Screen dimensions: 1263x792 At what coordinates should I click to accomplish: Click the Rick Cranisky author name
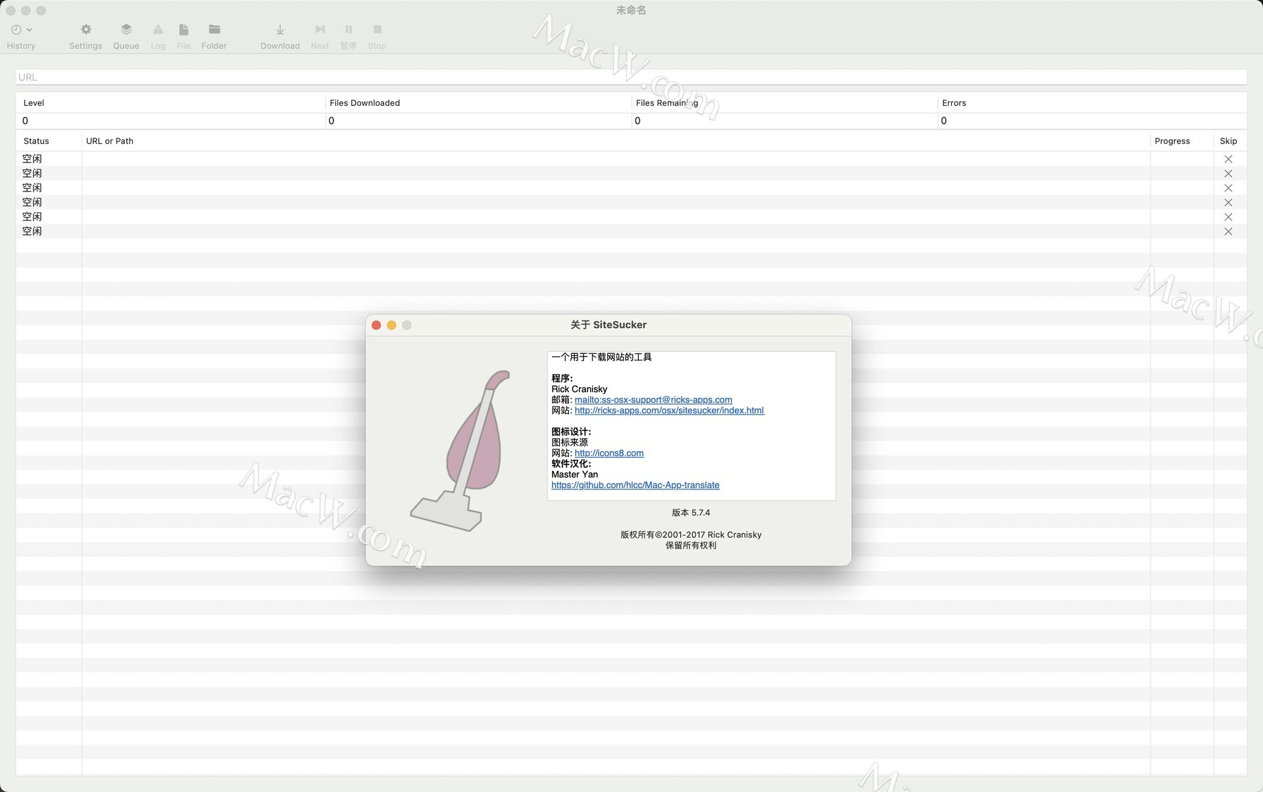click(x=580, y=389)
